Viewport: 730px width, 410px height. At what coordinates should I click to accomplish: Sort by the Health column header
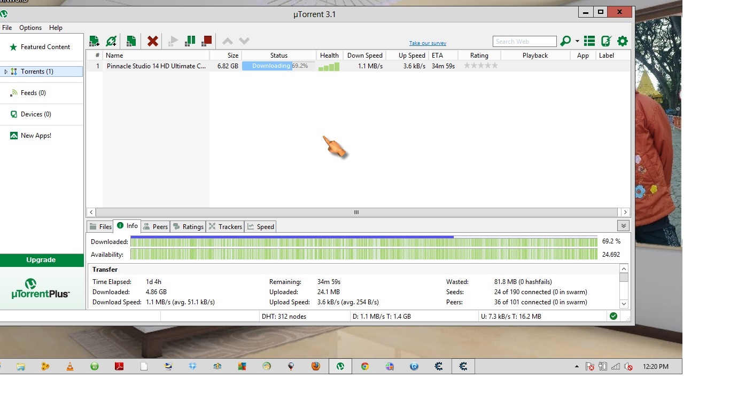click(x=329, y=56)
